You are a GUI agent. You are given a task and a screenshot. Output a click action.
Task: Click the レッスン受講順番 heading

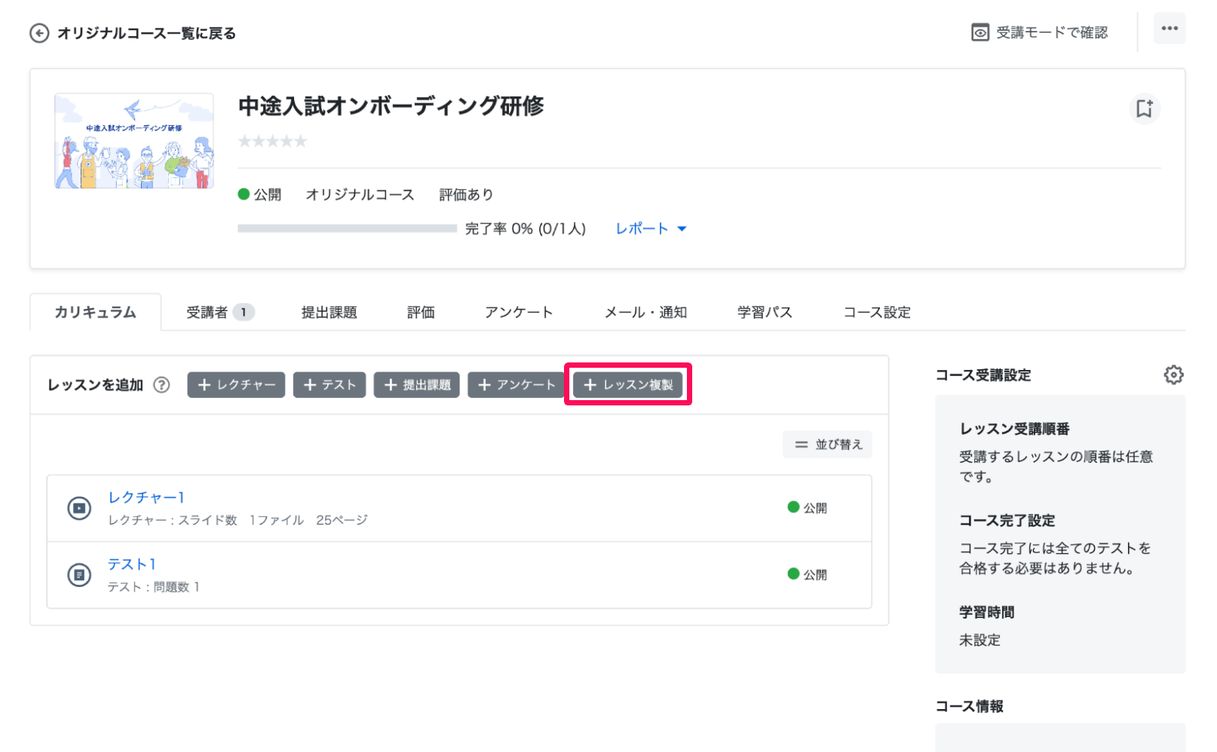click(1014, 429)
